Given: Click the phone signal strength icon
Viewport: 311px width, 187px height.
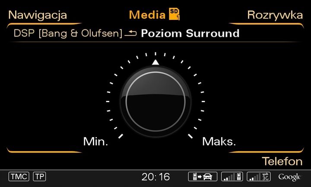Looking at the screenshot, I should (232, 177).
